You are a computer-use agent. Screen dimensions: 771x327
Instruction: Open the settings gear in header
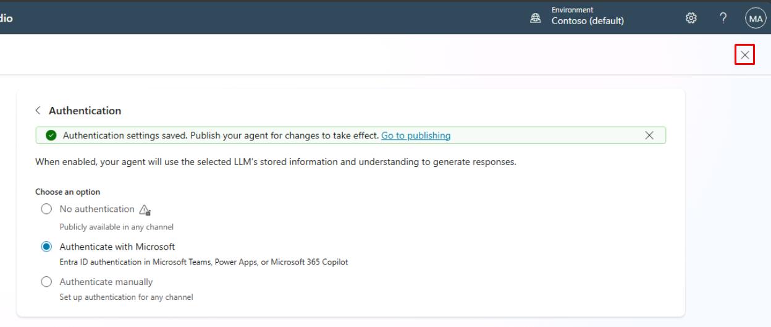tap(691, 19)
